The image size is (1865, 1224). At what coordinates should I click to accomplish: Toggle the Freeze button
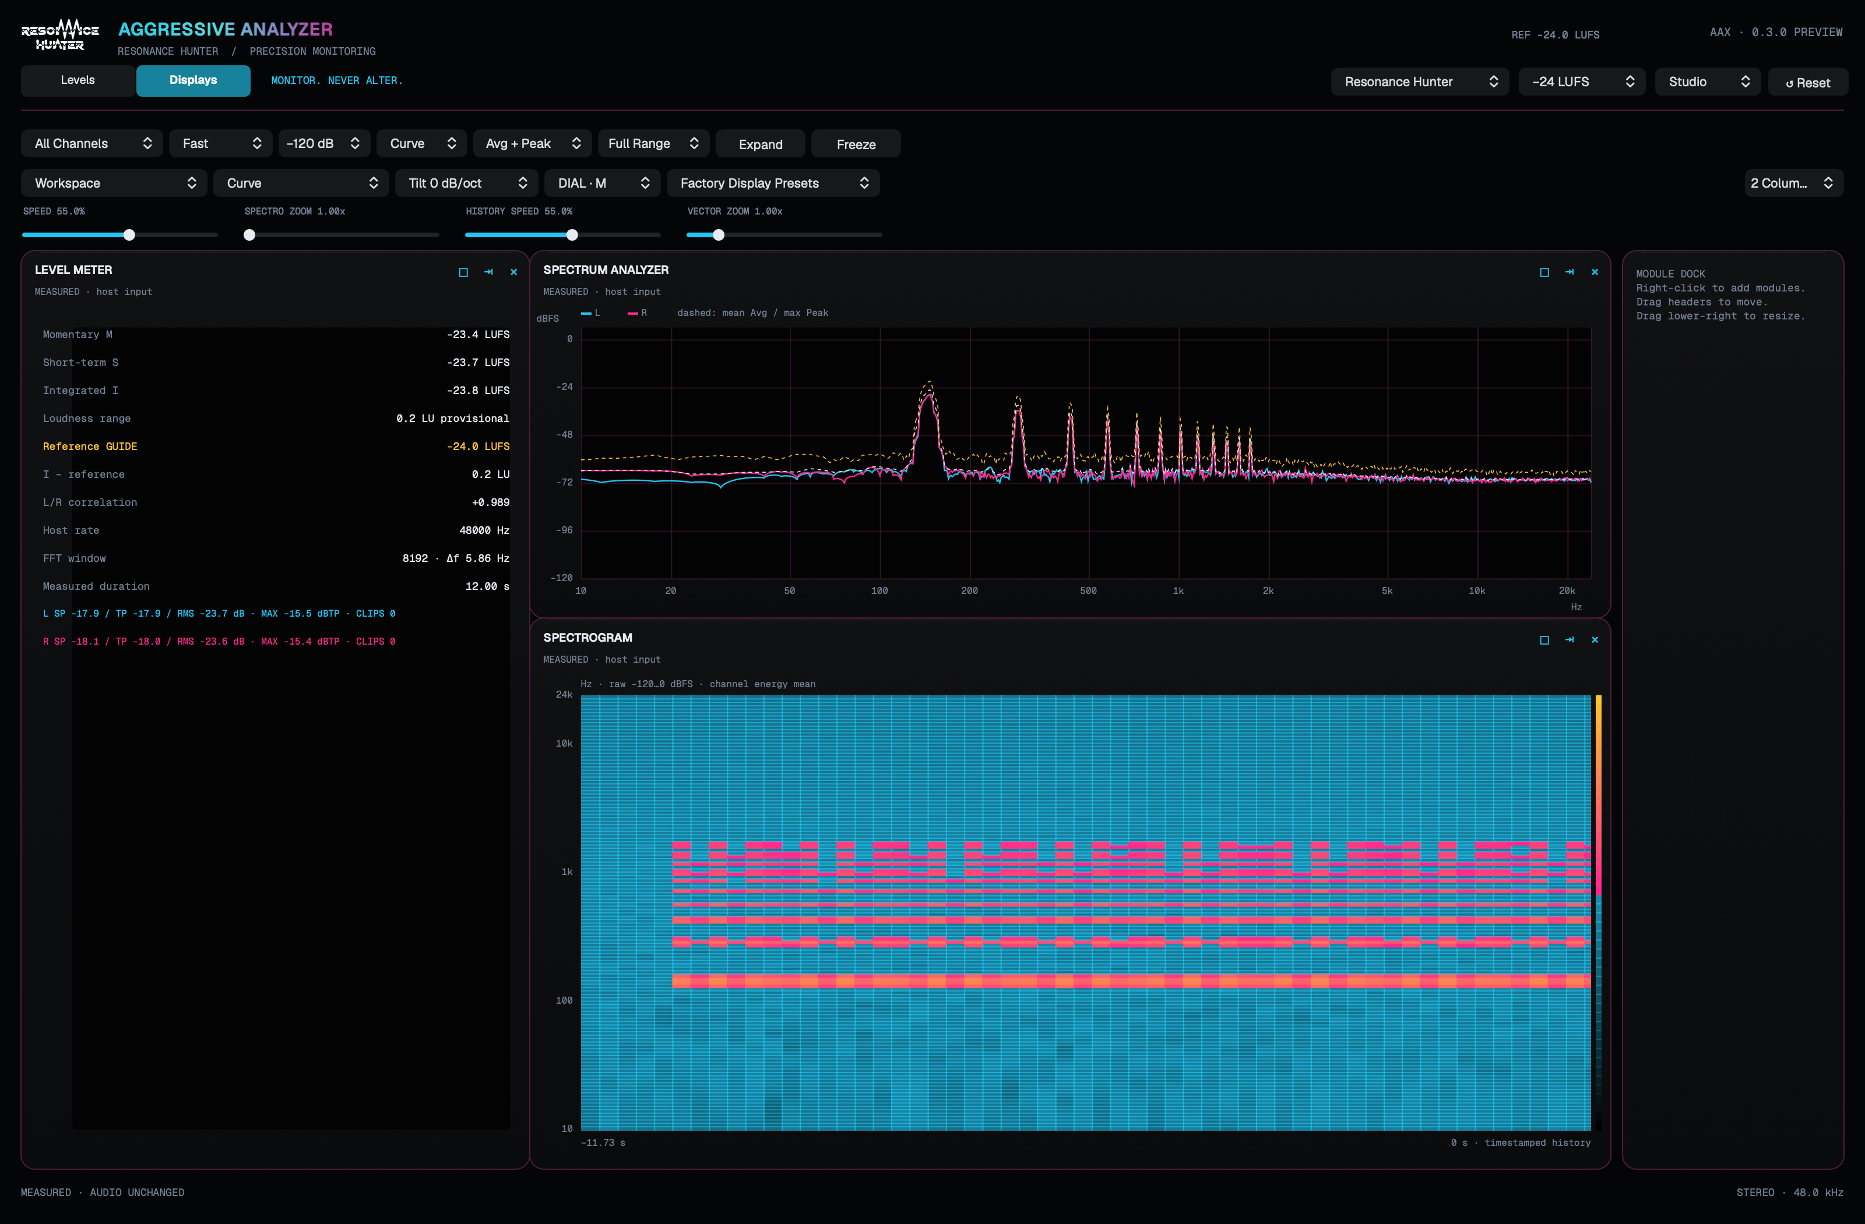click(856, 144)
